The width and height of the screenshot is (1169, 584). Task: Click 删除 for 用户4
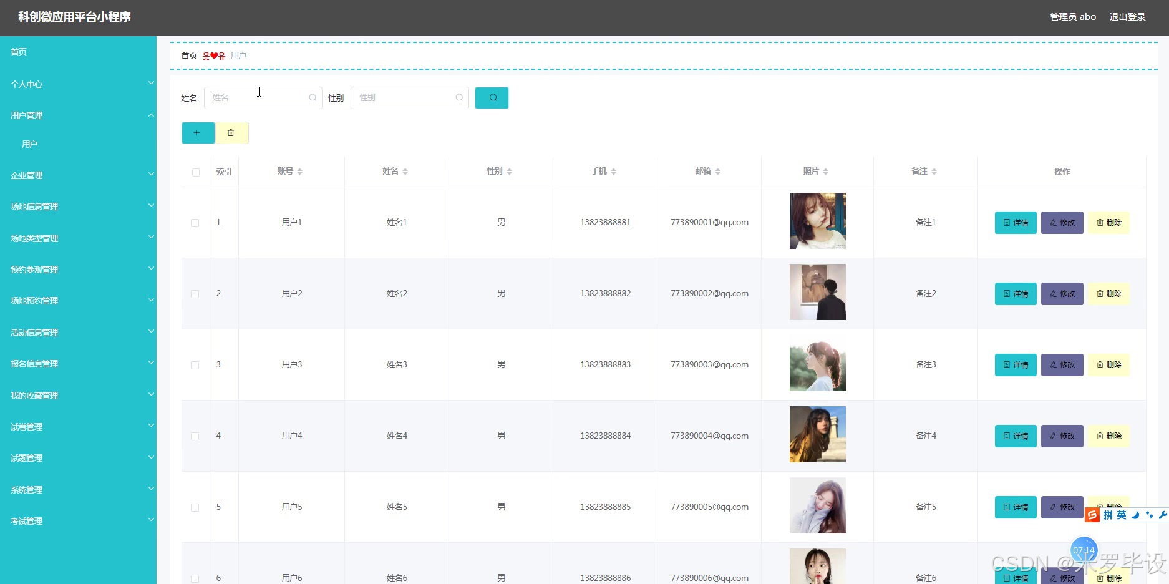point(1109,436)
